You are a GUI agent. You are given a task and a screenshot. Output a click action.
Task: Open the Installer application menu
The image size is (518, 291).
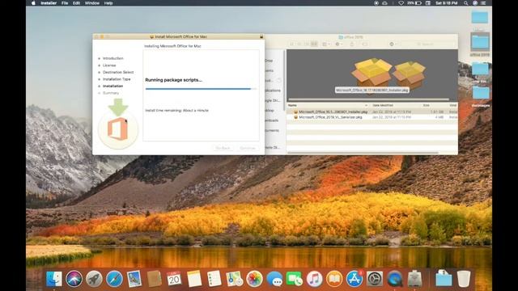coord(49,3)
